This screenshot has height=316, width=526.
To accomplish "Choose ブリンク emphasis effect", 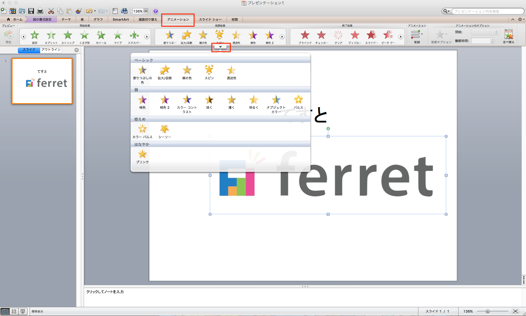I will (x=142, y=156).
